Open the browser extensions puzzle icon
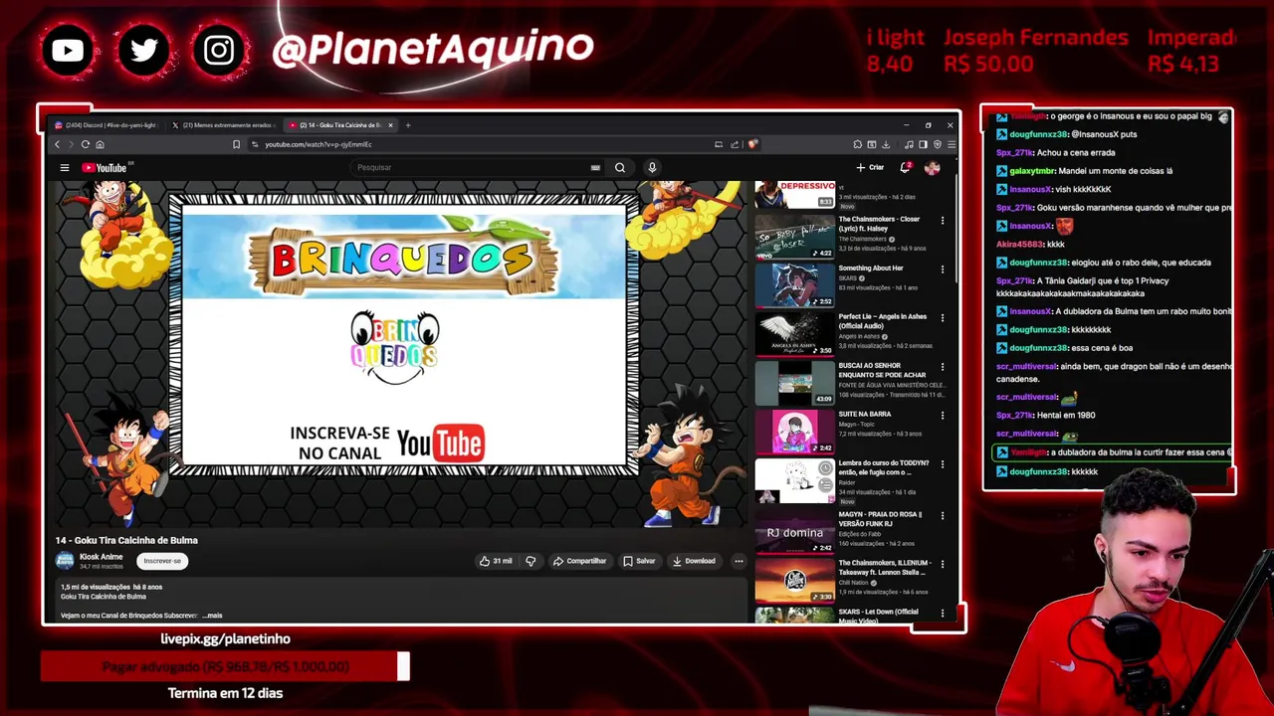1274x716 pixels. point(857,144)
